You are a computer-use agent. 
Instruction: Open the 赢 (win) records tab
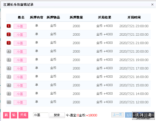click(x=6, y=115)
